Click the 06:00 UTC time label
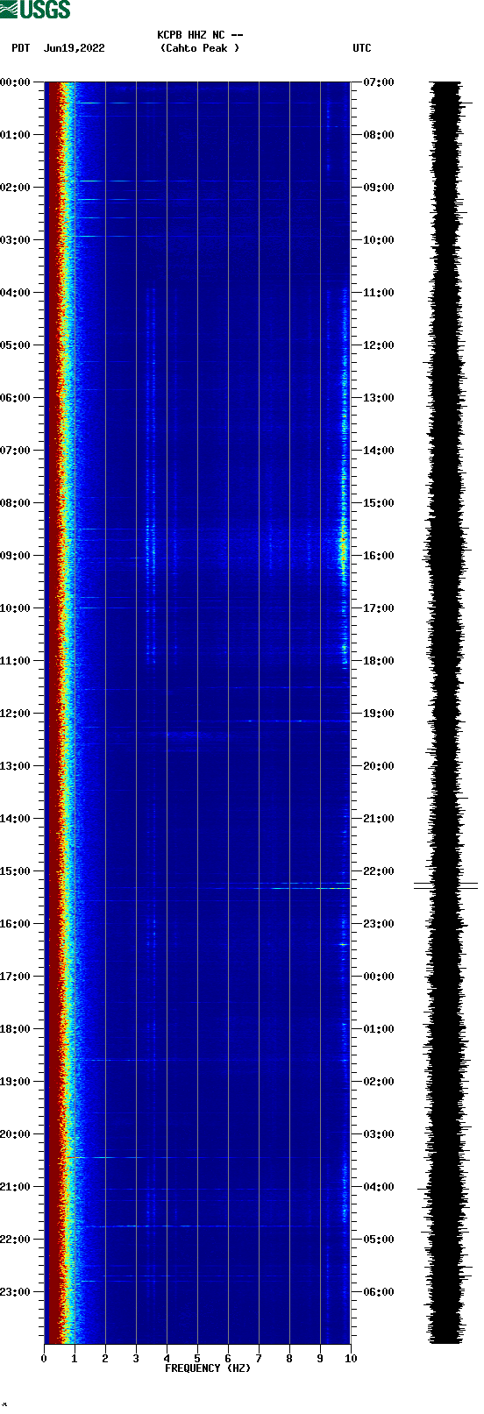 tap(378, 1292)
